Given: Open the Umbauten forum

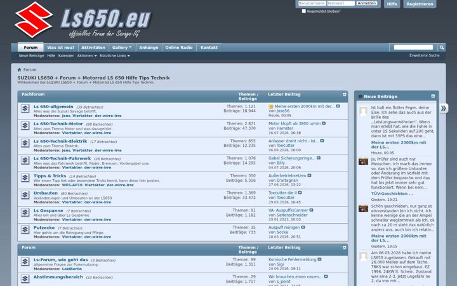Looking at the screenshot, I should coord(46,193).
